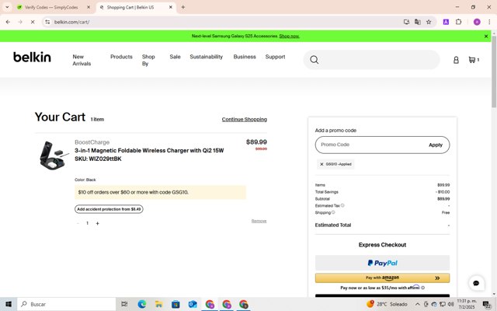Open Task View on taskbar

(124, 304)
